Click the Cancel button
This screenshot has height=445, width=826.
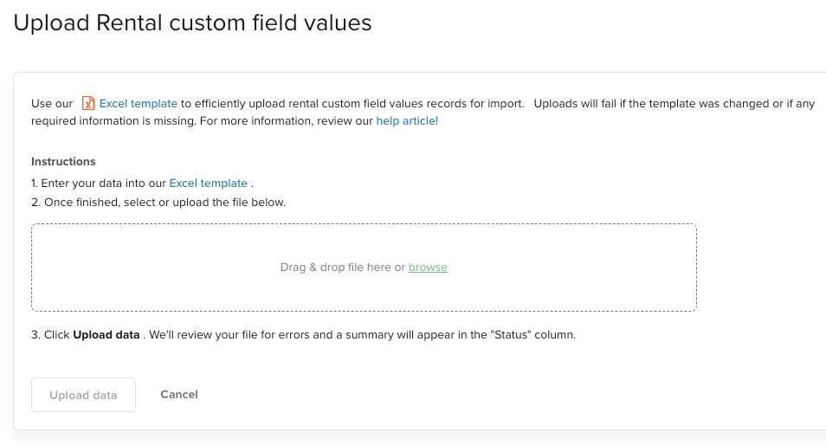179,395
